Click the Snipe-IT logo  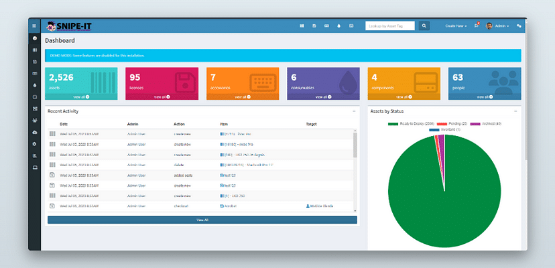coord(70,26)
